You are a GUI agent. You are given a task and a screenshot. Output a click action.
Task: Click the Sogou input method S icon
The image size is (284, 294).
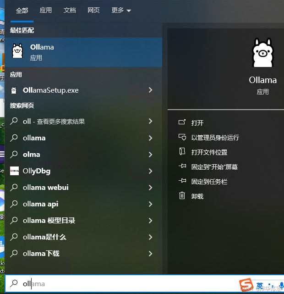[x=246, y=285]
